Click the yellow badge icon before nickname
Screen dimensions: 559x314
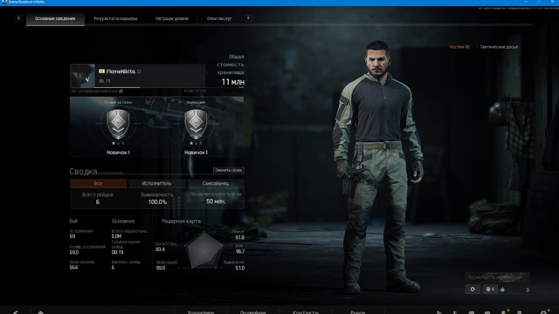pos(101,72)
